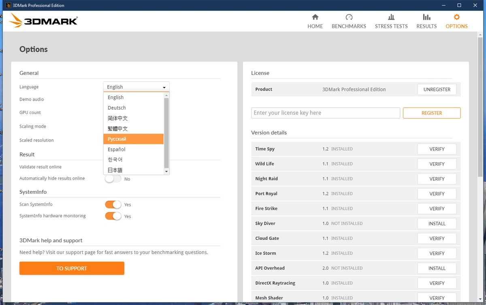Verify the Mesh Shader test
This screenshot has height=305, width=486.
coord(437,298)
